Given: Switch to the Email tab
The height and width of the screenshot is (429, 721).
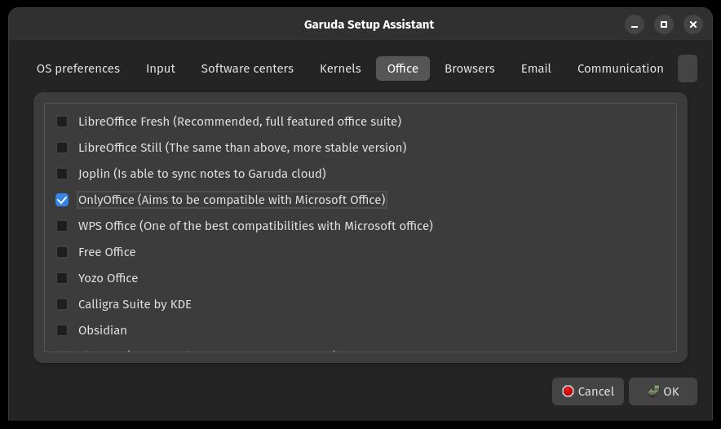Looking at the screenshot, I should (536, 69).
